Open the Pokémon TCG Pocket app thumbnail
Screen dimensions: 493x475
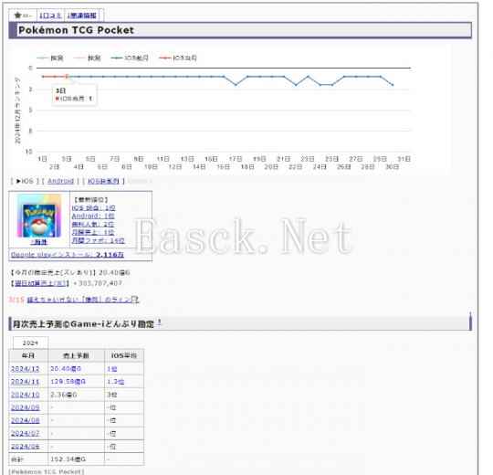click(x=39, y=216)
